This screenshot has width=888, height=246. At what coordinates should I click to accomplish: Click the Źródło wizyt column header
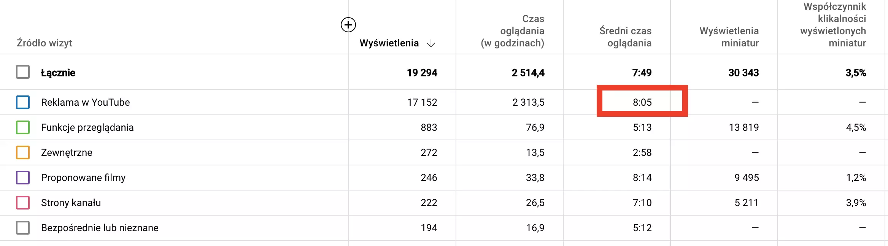[x=44, y=43]
